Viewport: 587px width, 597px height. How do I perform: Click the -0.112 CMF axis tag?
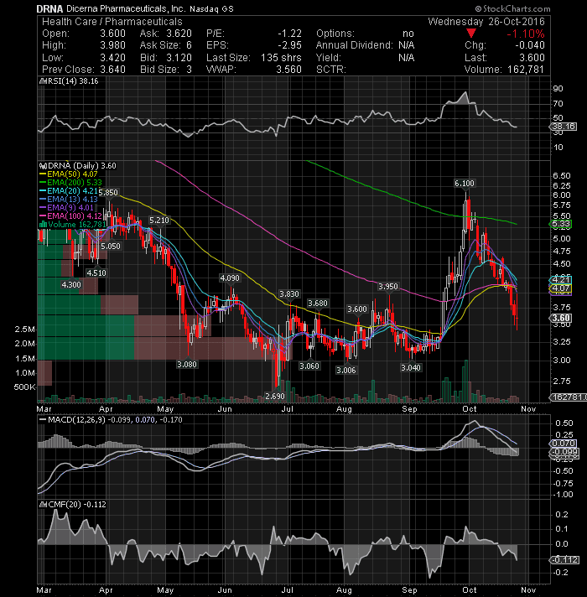pos(565,560)
